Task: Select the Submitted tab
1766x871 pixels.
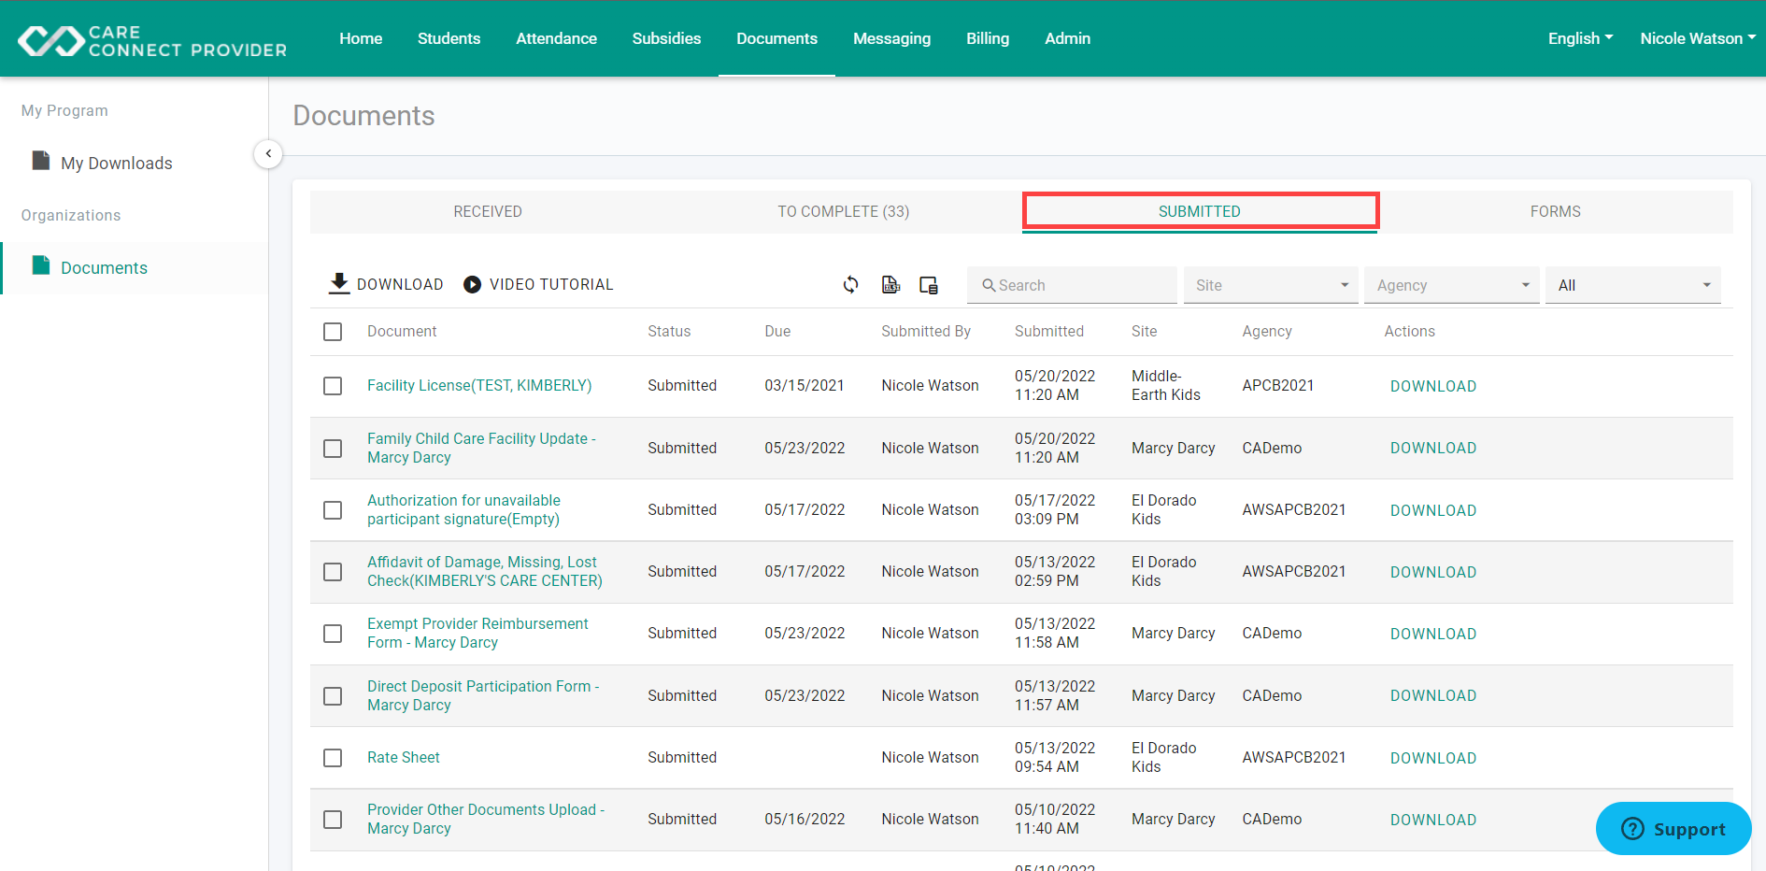Action: [x=1200, y=211]
